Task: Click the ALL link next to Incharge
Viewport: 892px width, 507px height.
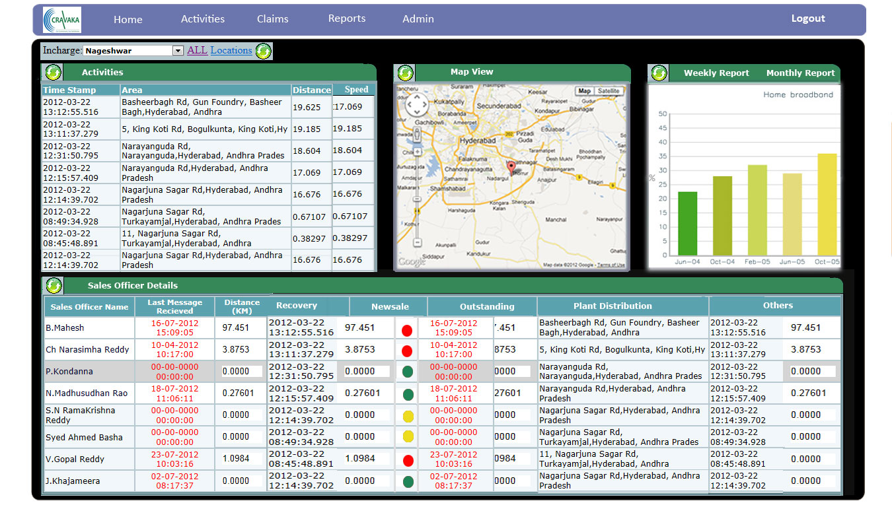Action: point(197,50)
